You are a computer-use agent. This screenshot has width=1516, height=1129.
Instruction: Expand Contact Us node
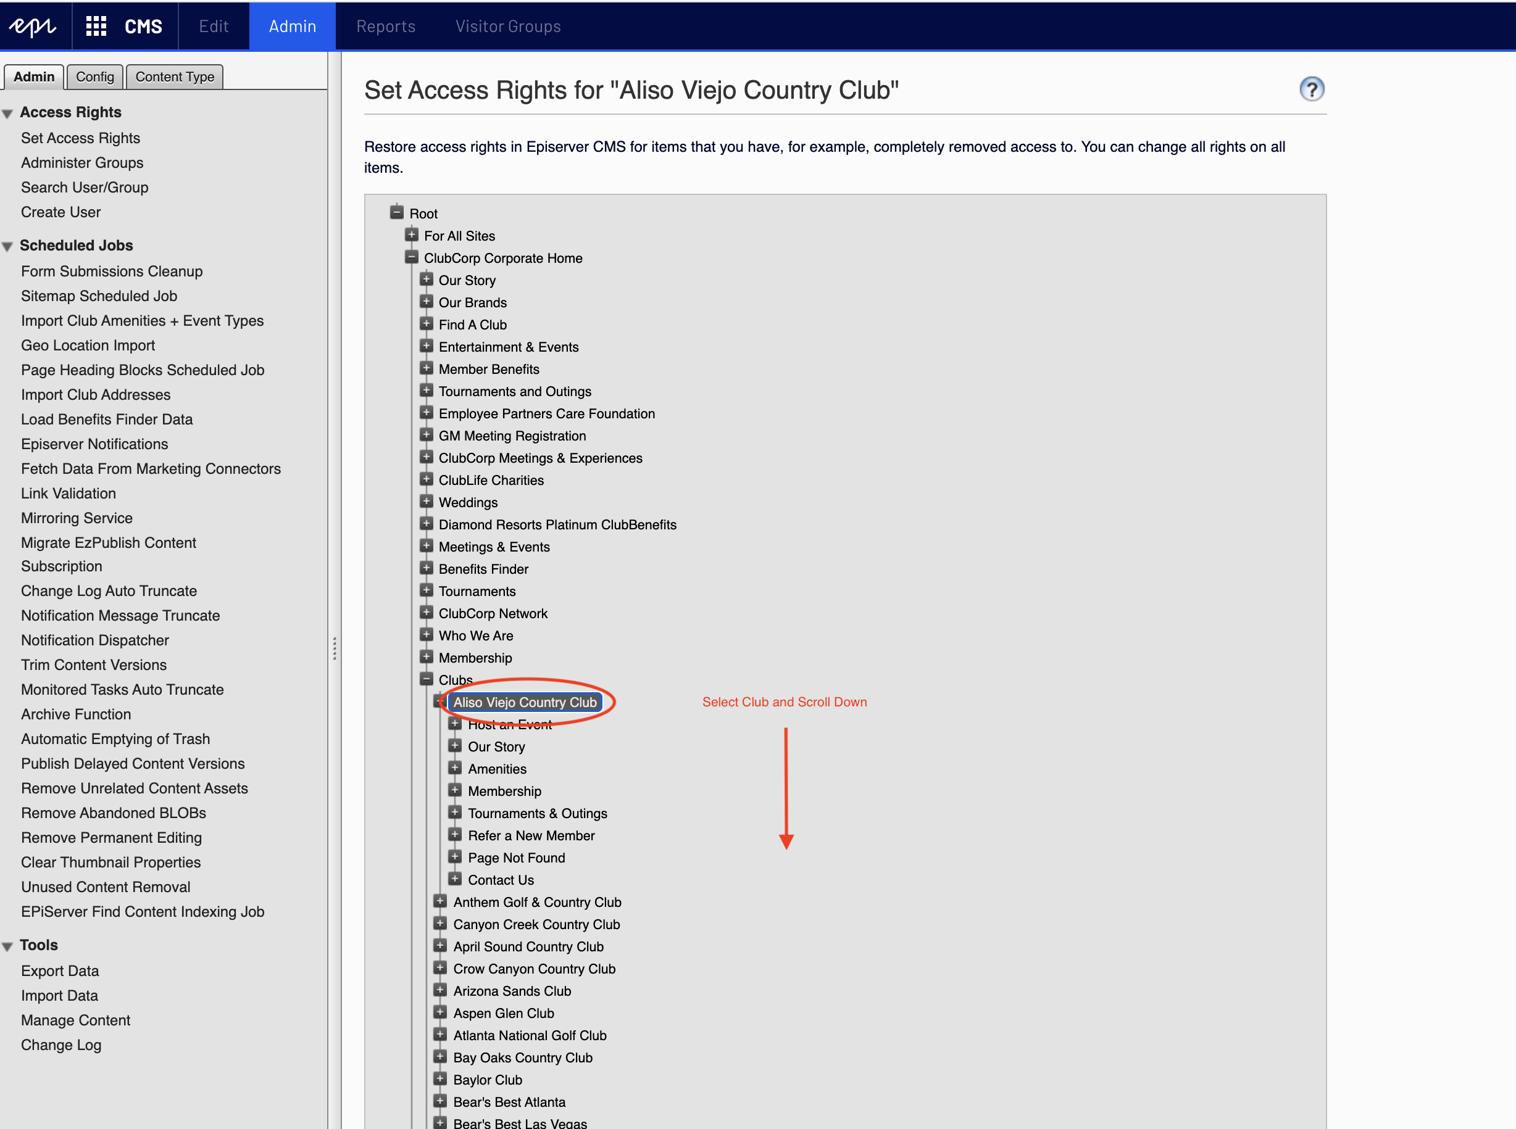click(x=455, y=879)
